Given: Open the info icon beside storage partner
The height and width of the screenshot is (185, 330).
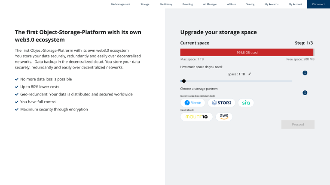Looking at the screenshot, I should [x=305, y=92].
